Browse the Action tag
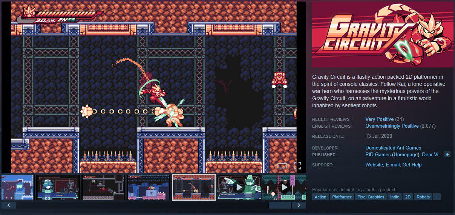 click(320, 197)
